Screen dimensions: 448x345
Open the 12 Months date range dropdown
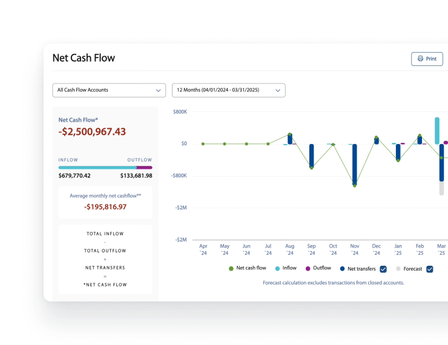point(229,90)
